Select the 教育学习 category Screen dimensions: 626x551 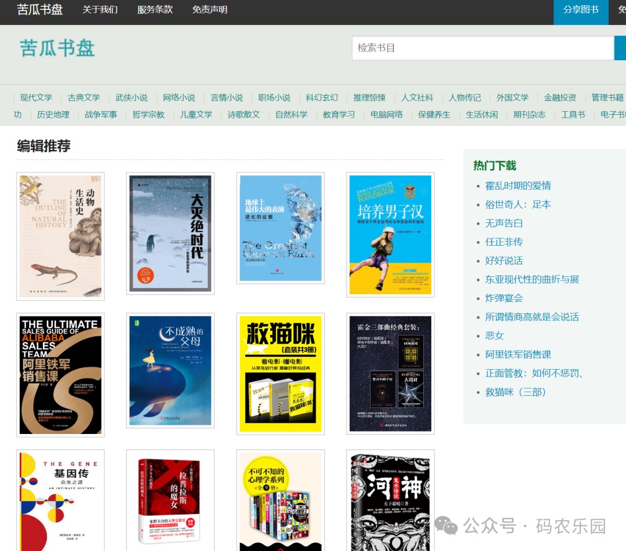339,115
